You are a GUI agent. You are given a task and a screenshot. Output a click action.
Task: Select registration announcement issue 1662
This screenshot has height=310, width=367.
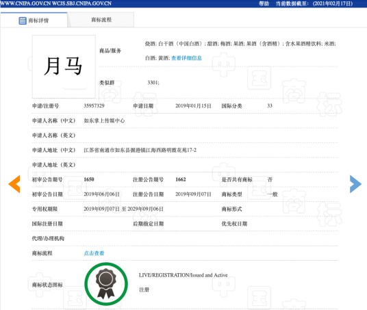[181, 179]
